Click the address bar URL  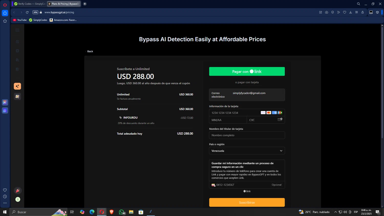coord(59,12)
